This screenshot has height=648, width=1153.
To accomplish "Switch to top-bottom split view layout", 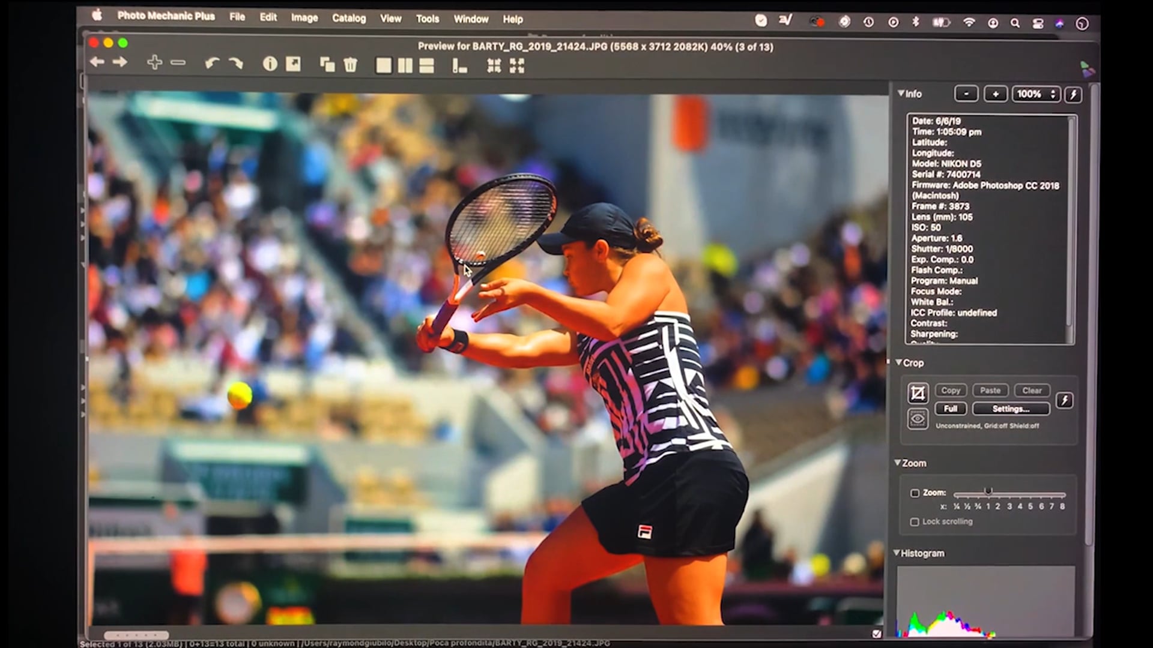I will pos(426,65).
